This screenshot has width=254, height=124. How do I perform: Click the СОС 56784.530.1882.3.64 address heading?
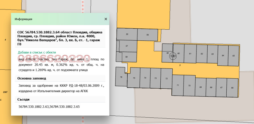click(60, 38)
